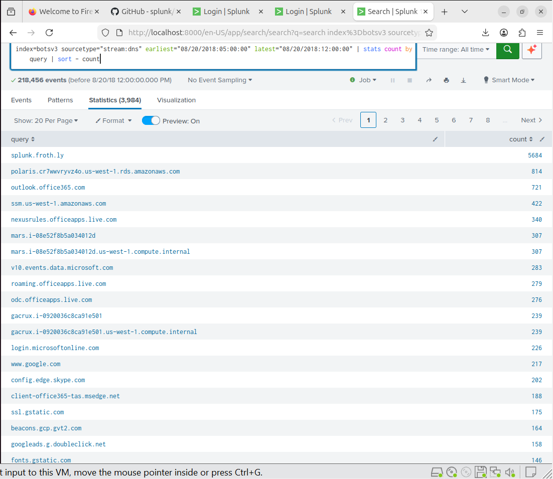Image resolution: width=553 pixels, height=479 pixels.
Task: Open Firefox account profile icon
Action: click(504, 33)
